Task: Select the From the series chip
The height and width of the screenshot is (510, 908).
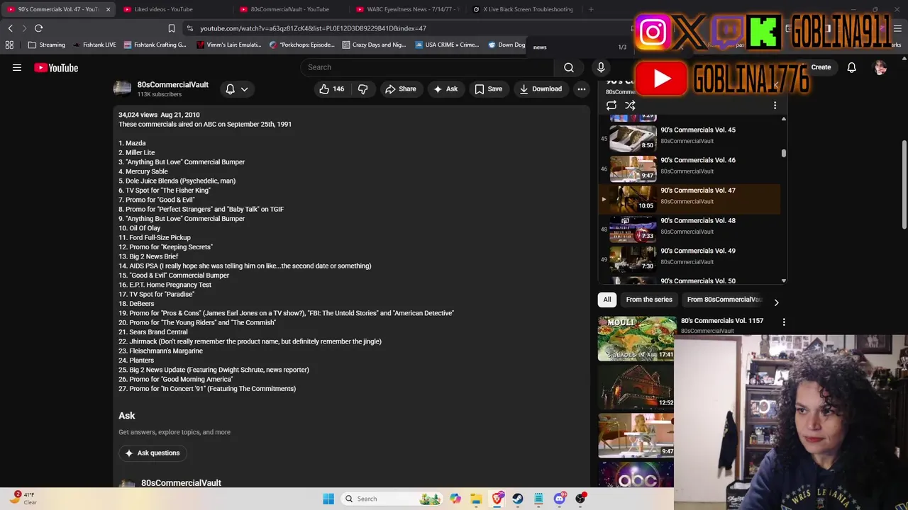Action: pos(648,300)
